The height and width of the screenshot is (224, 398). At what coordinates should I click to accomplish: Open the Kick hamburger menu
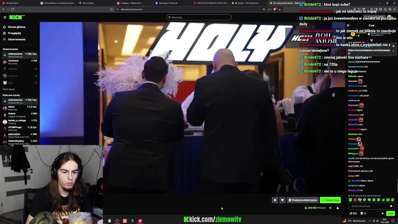point(5,17)
